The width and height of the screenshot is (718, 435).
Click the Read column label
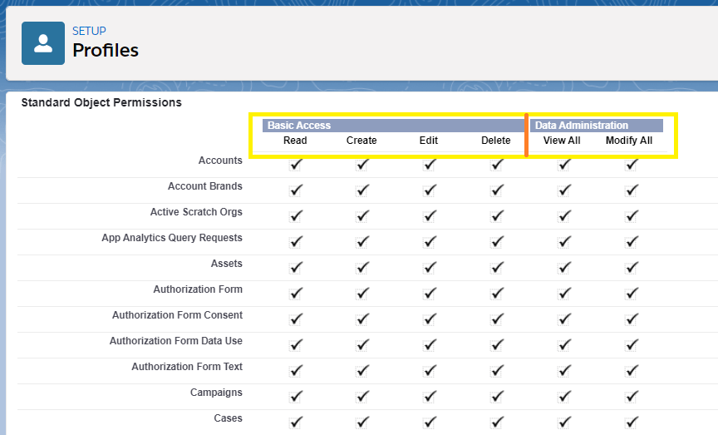(295, 141)
